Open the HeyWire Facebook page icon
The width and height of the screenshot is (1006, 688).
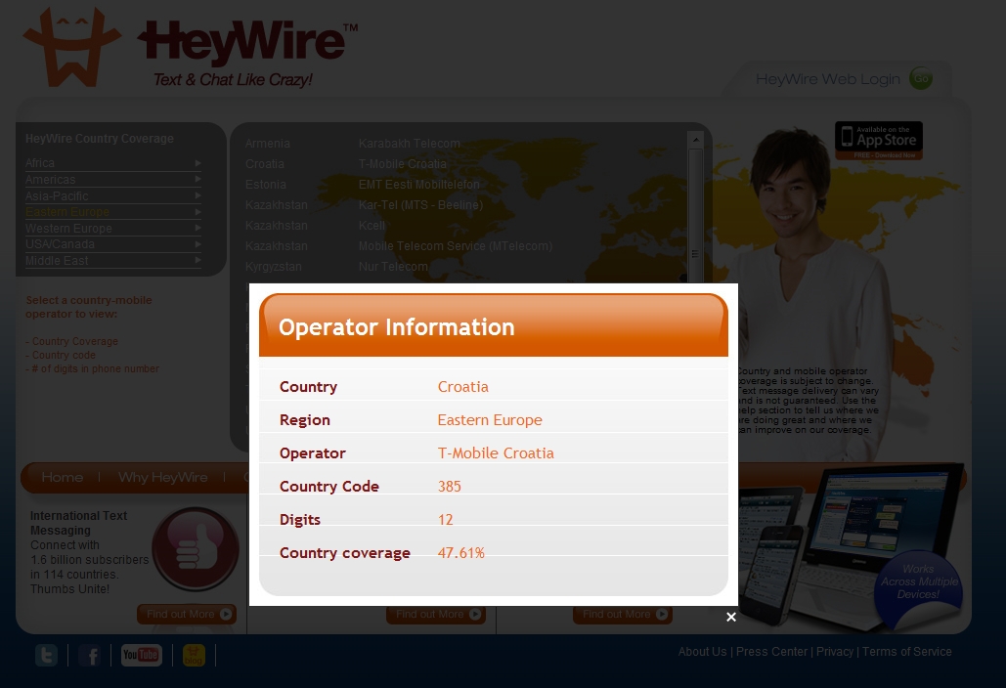point(90,656)
